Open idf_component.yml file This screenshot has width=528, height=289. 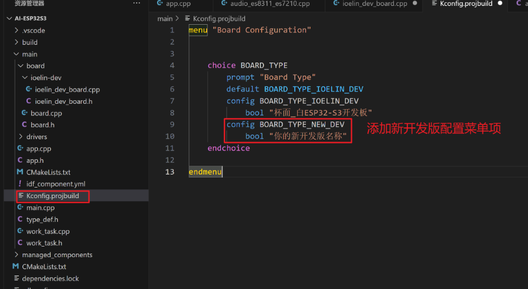(56, 184)
